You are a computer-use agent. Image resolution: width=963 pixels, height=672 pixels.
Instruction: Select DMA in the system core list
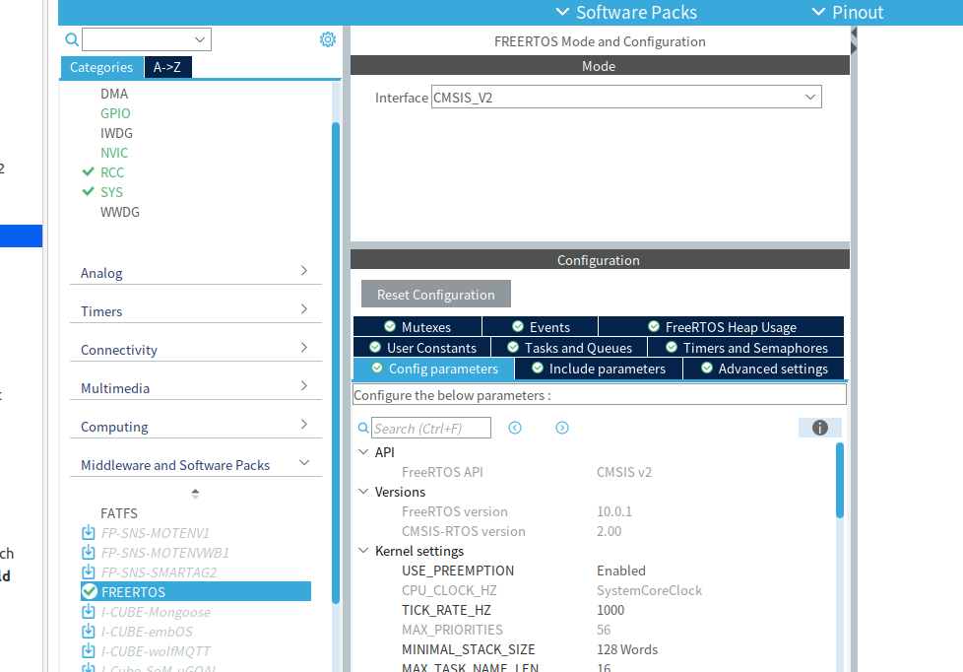[114, 94]
